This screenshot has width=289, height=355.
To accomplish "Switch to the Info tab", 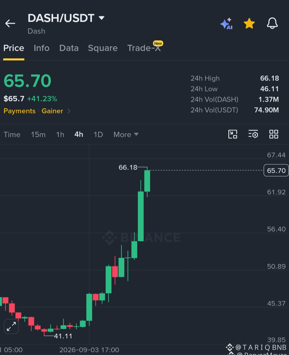I will tap(42, 48).
